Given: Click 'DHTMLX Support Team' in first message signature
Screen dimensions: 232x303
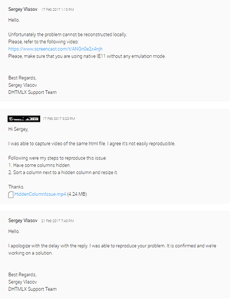Looking at the screenshot, I should [32, 92].
